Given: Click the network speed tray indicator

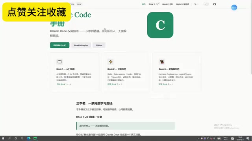Looking at the screenshot, I should (x=226, y=138).
